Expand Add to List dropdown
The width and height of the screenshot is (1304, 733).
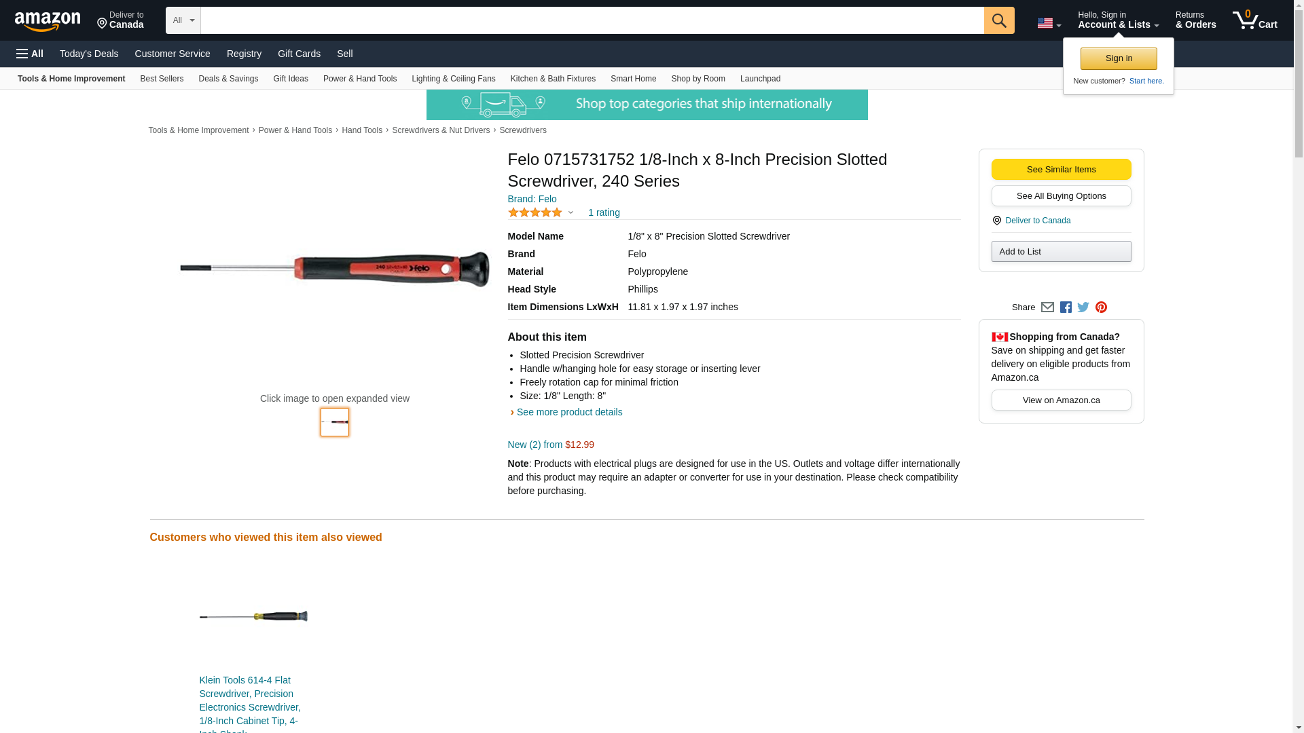1061,252
